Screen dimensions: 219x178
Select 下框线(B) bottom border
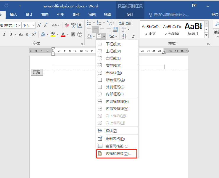[117, 44]
